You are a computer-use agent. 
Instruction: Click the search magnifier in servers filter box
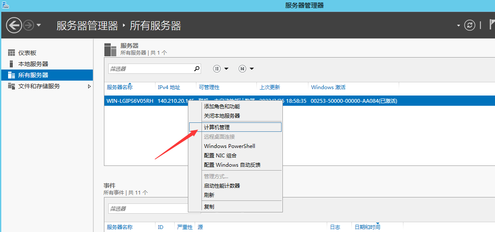(x=197, y=68)
